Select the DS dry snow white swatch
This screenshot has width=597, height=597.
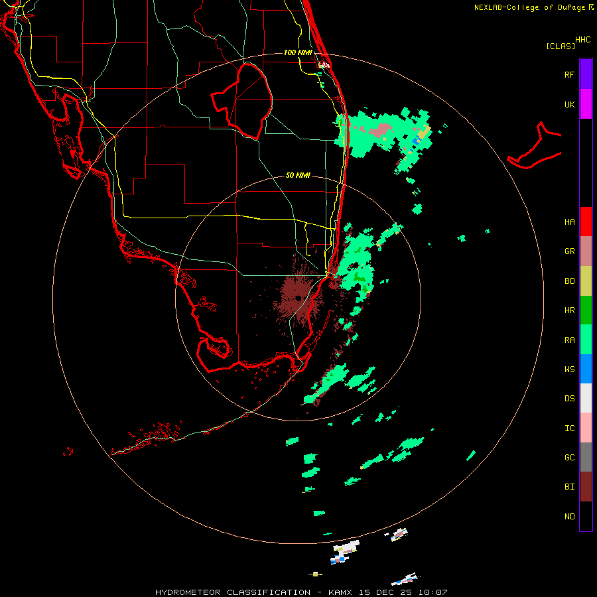(586, 398)
